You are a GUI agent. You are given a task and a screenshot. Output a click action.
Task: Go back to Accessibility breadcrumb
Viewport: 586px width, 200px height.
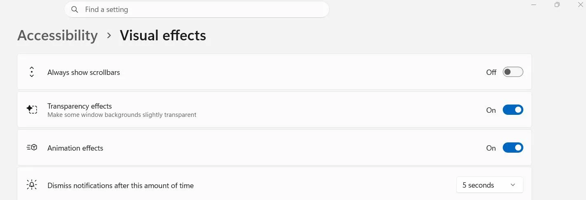(58, 35)
